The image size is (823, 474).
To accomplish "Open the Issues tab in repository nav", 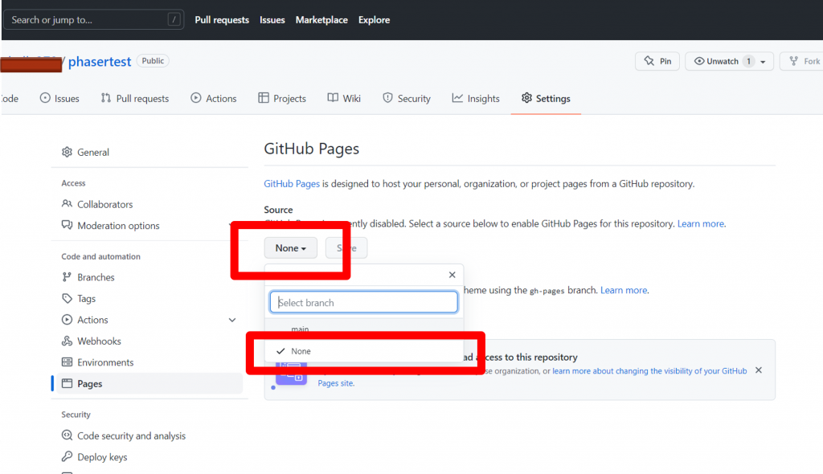I will coord(59,98).
